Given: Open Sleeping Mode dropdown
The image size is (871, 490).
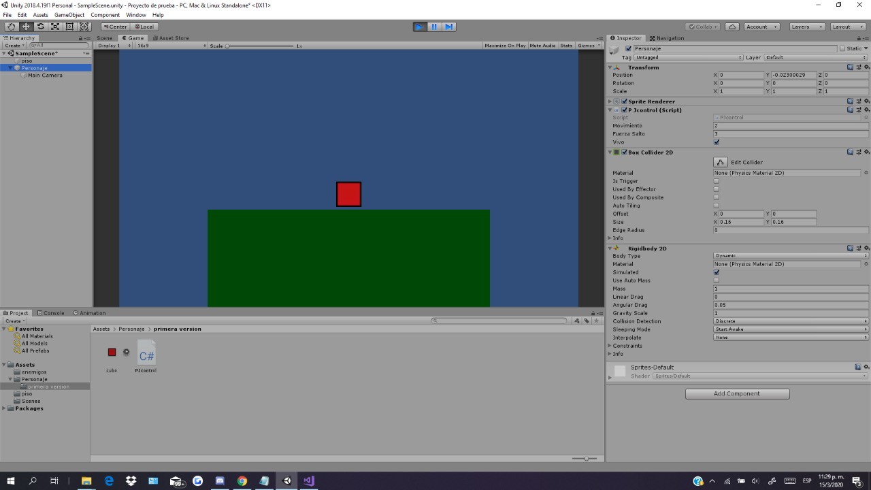Looking at the screenshot, I should [791, 329].
